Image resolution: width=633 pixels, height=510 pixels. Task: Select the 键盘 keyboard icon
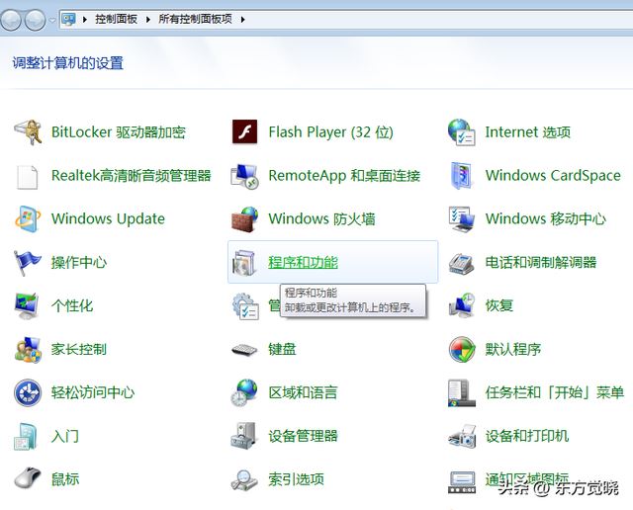[244, 349]
